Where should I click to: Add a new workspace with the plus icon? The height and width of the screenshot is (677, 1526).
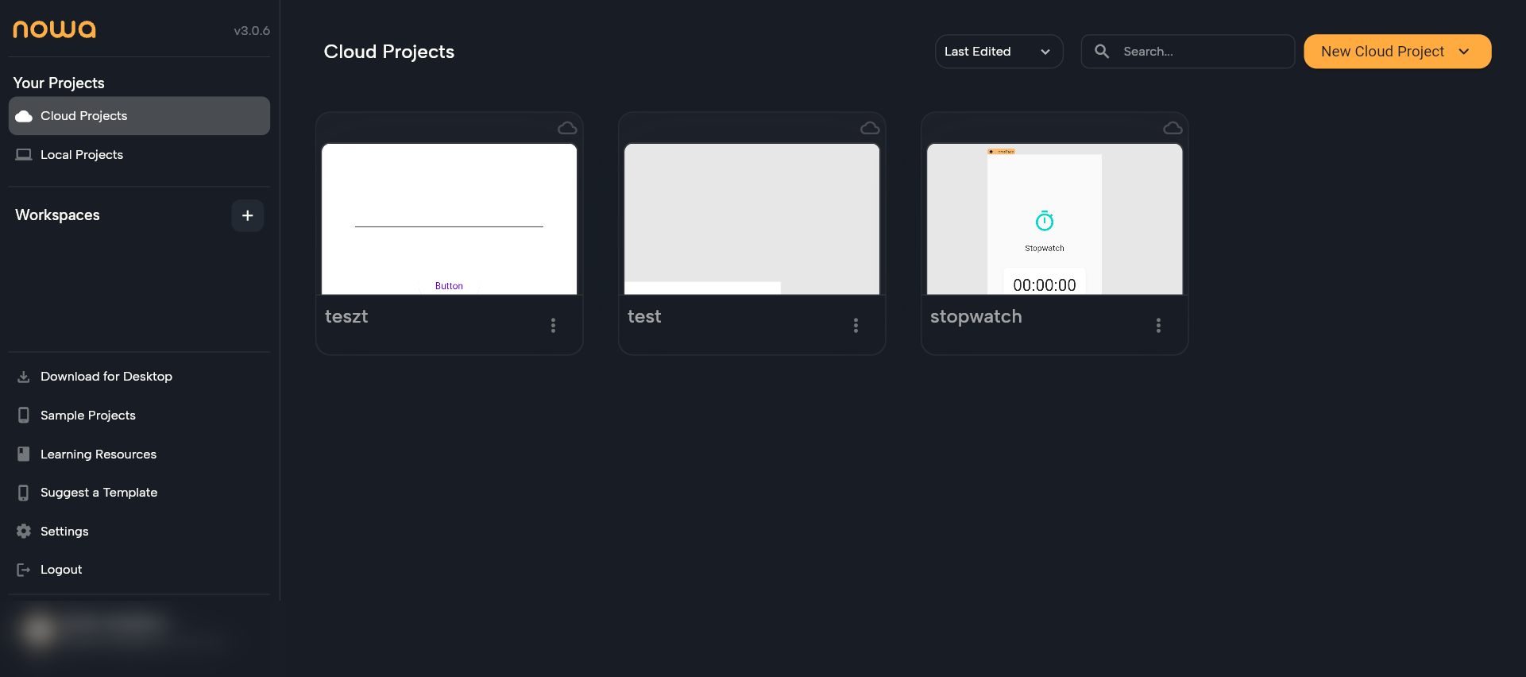(x=247, y=215)
